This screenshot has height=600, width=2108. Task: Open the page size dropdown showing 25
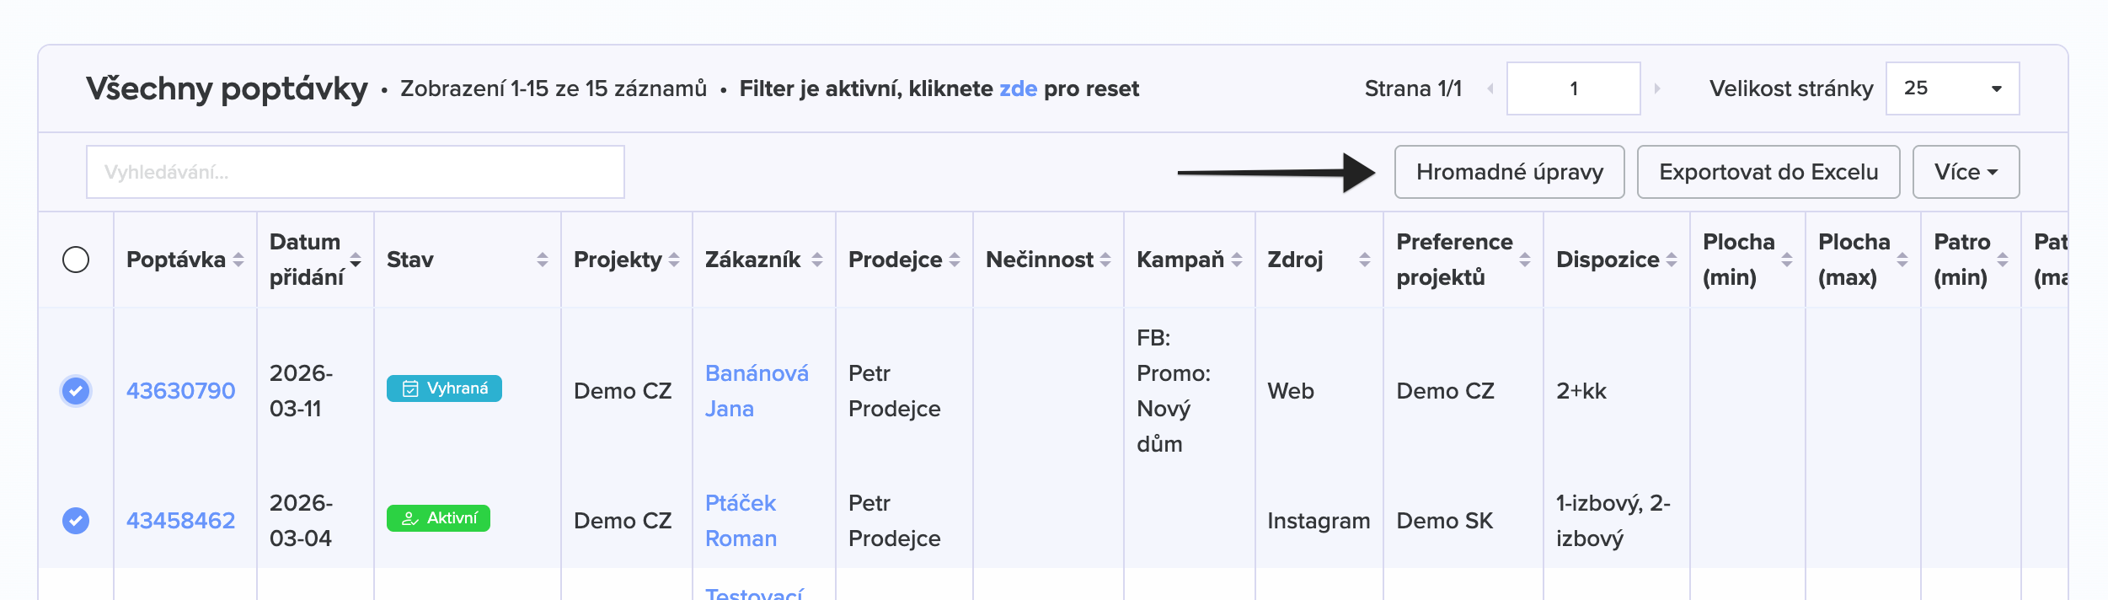[1951, 88]
